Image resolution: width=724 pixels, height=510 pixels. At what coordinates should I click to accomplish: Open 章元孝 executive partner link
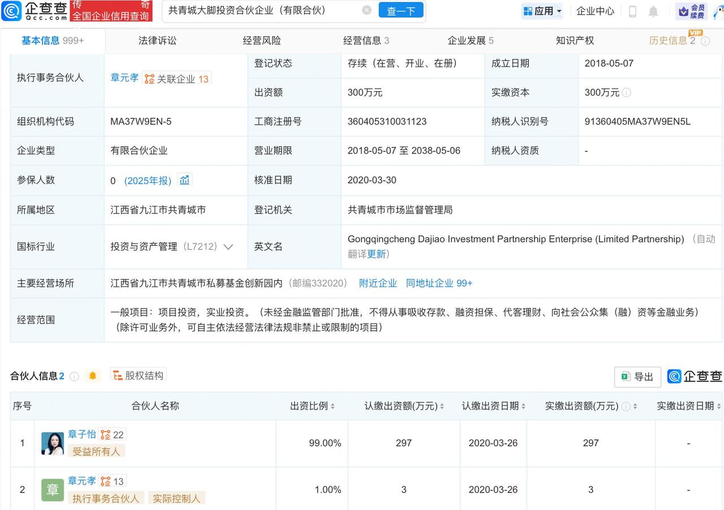[x=124, y=78]
